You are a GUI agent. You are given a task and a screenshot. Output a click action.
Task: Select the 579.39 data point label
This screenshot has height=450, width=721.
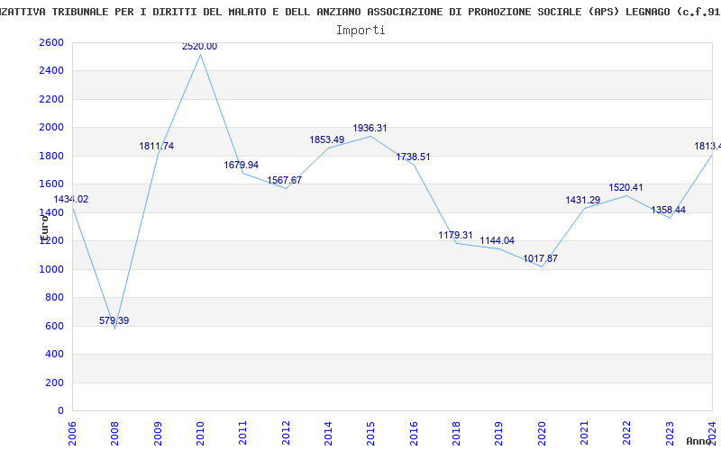tap(114, 320)
